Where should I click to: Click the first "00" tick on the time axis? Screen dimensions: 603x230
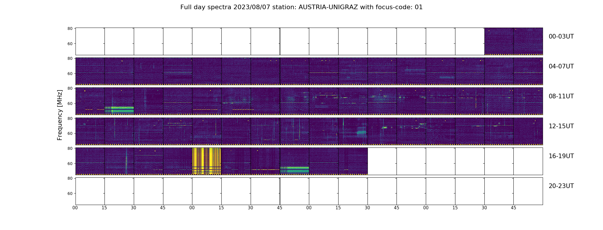[x=75, y=208]
